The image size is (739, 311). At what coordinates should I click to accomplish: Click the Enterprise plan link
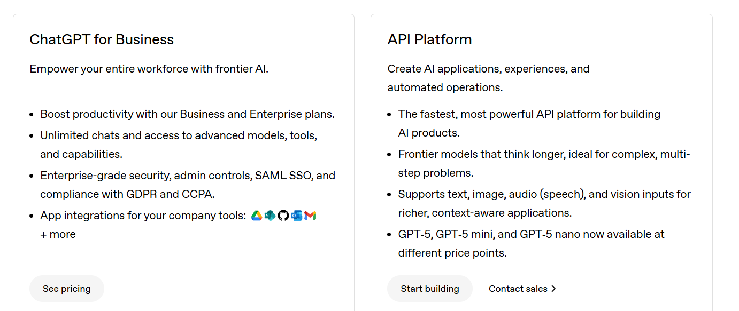275,114
